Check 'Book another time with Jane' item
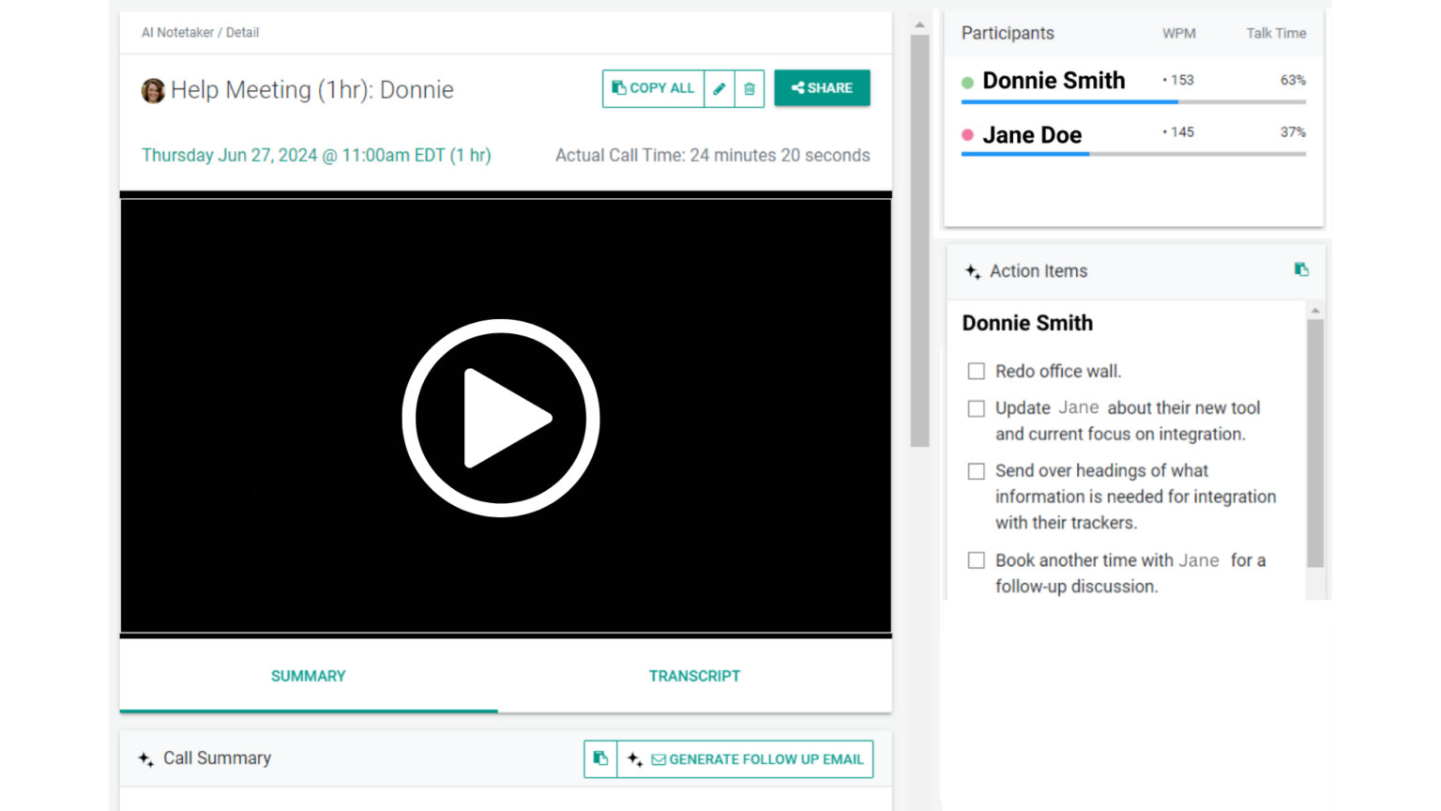The image size is (1441, 811). [x=977, y=560]
